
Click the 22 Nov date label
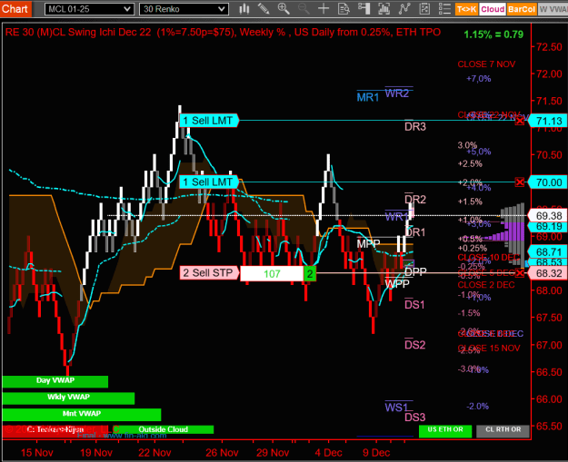[154, 453]
